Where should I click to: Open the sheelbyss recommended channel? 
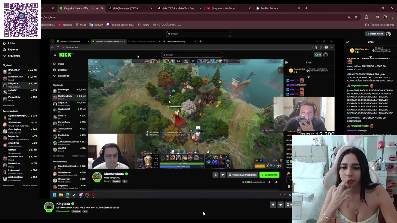[20, 144]
